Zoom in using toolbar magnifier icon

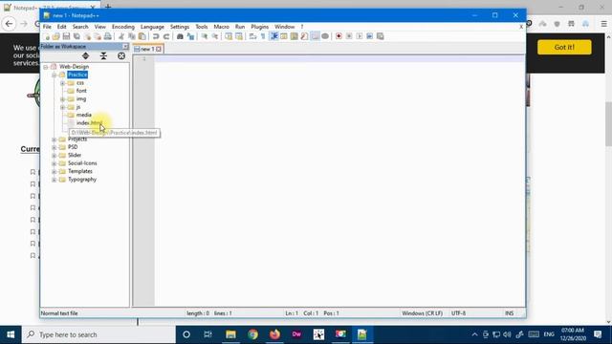[x=204, y=36]
